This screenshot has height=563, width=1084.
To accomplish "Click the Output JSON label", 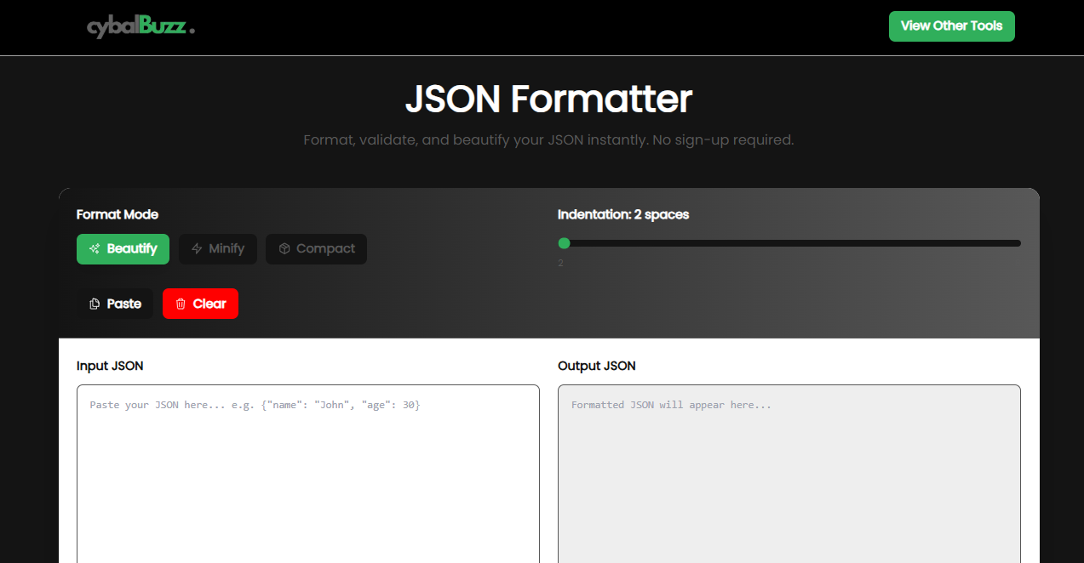I will click(x=595, y=366).
